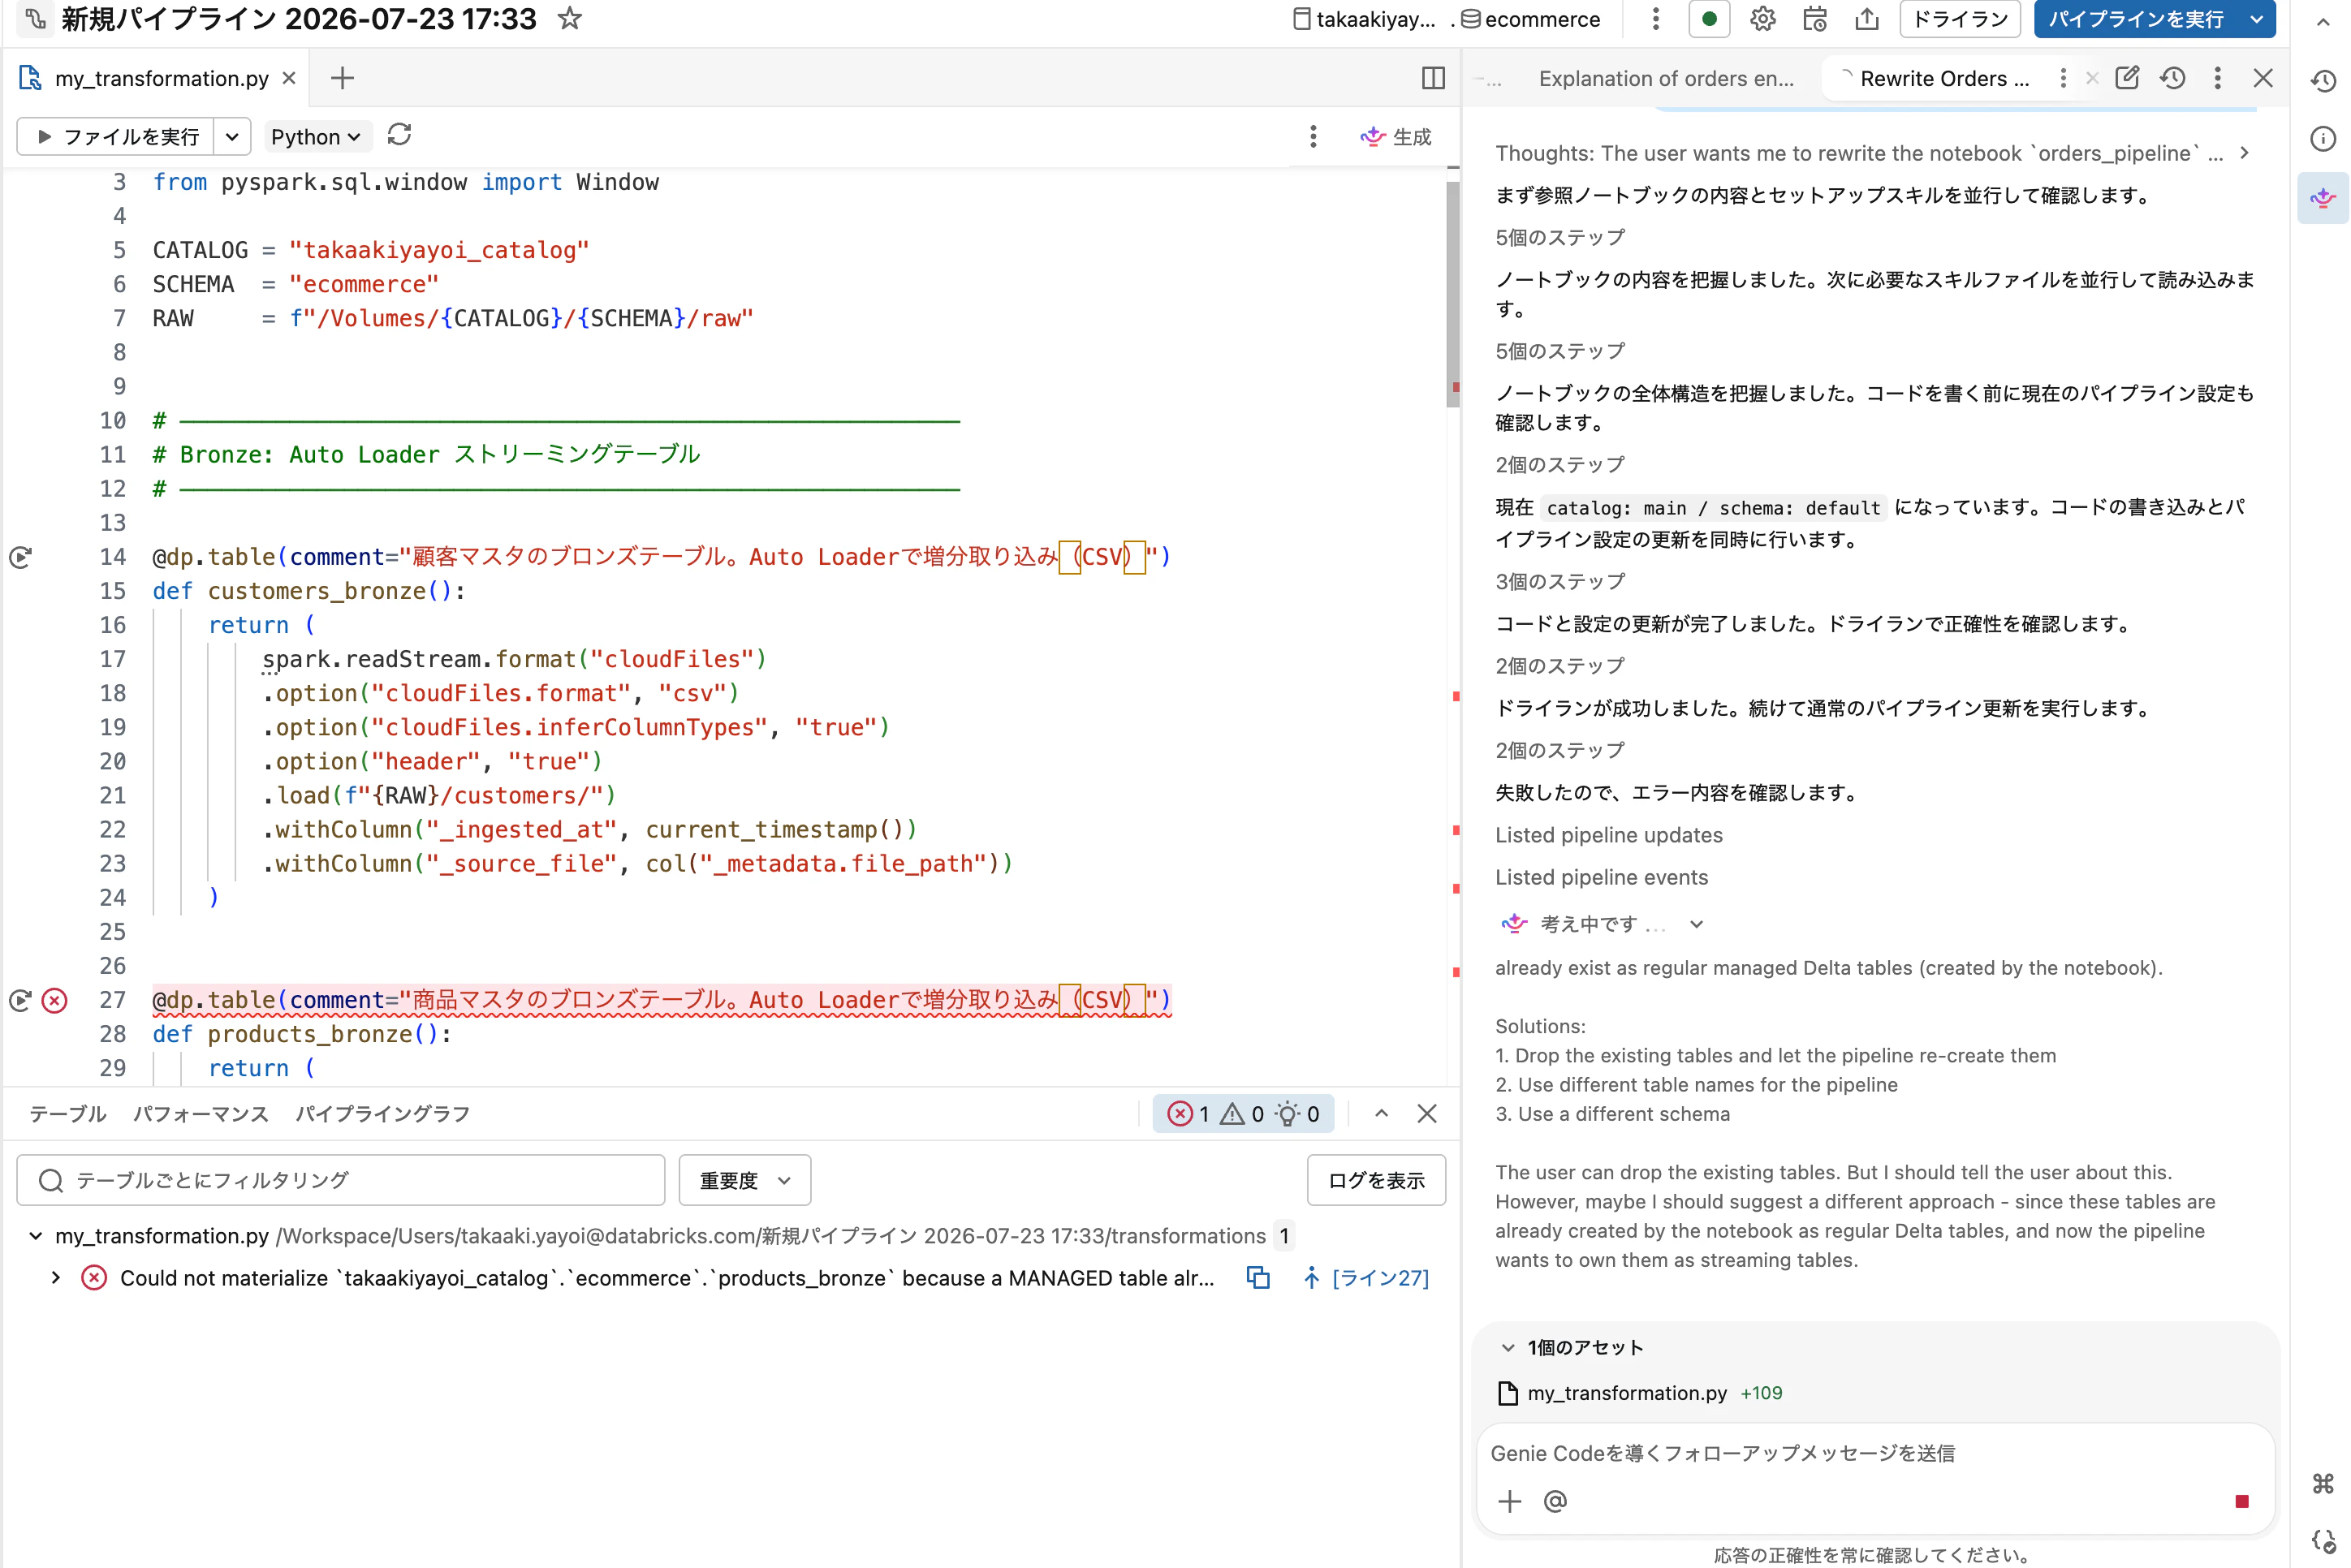Viewport: 2351px width, 1568px height.
Task: Click the error marker on line 27
Action: [55, 1000]
